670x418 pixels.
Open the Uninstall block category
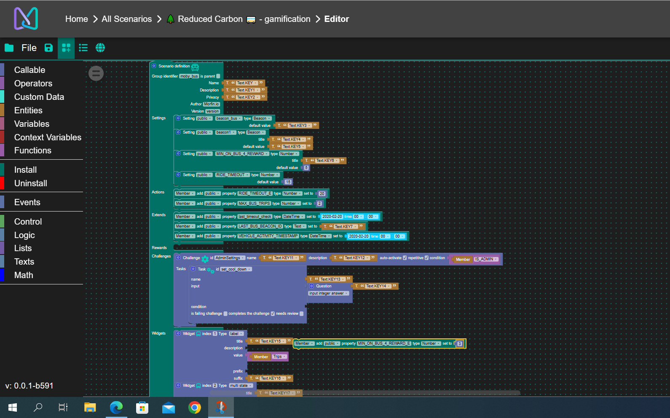pos(31,183)
